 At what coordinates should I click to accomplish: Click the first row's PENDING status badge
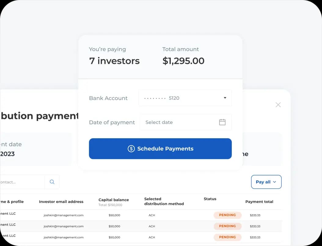click(227, 215)
